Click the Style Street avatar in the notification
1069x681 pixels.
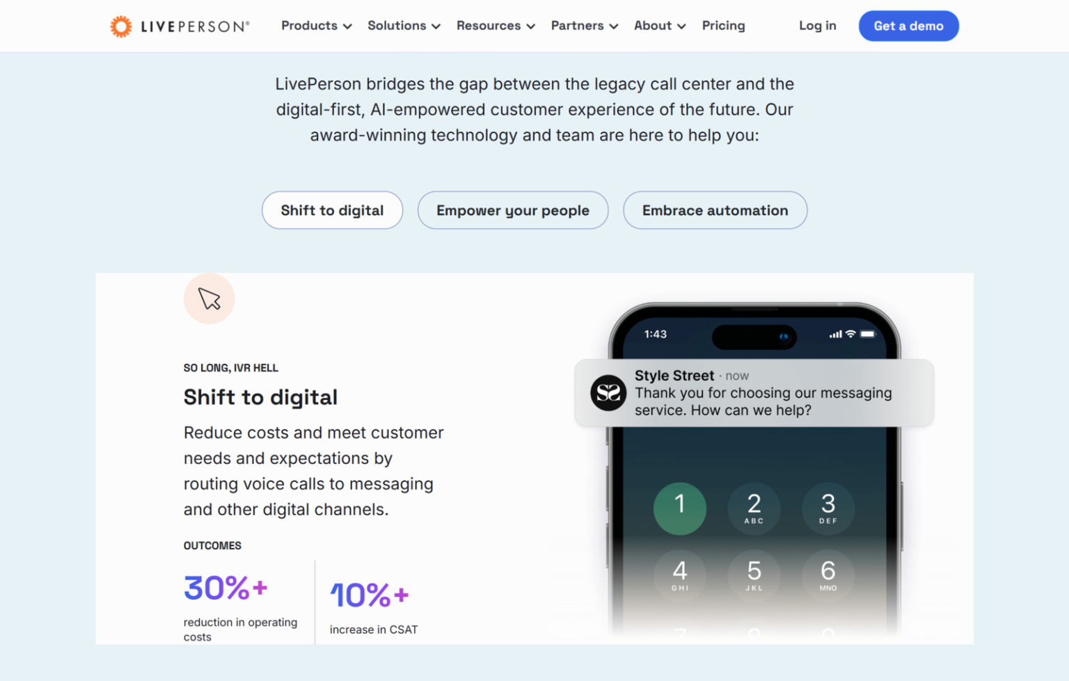point(608,392)
